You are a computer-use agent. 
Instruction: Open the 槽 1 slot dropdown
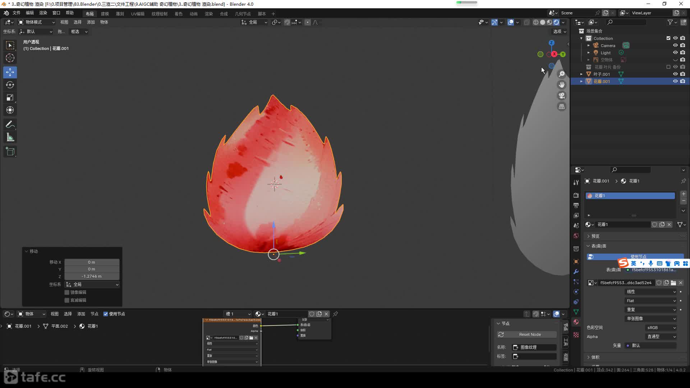point(238,314)
